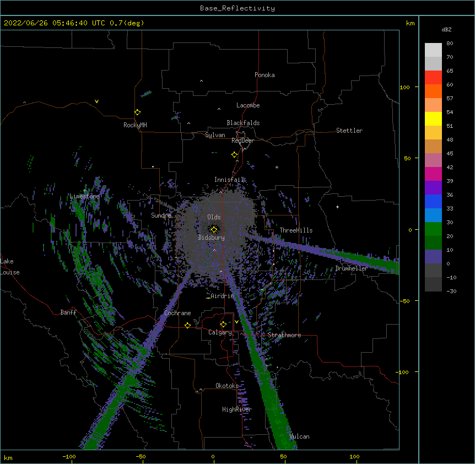Click the -50 tick on the bottom axis

pyautogui.click(x=141, y=456)
